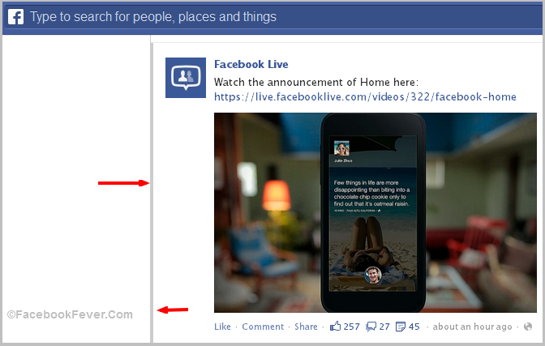Click the cookie quote text on the phone screen
The height and width of the screenshot is (346, 545).
click(371, 193)
